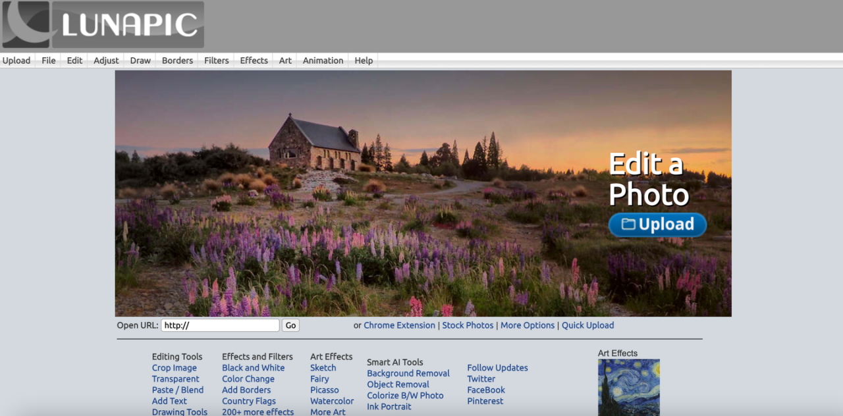Viewport: 843px width, 416px height.
Task: Open the Colorize B/W Photo link
Action: tap(405, 396)
